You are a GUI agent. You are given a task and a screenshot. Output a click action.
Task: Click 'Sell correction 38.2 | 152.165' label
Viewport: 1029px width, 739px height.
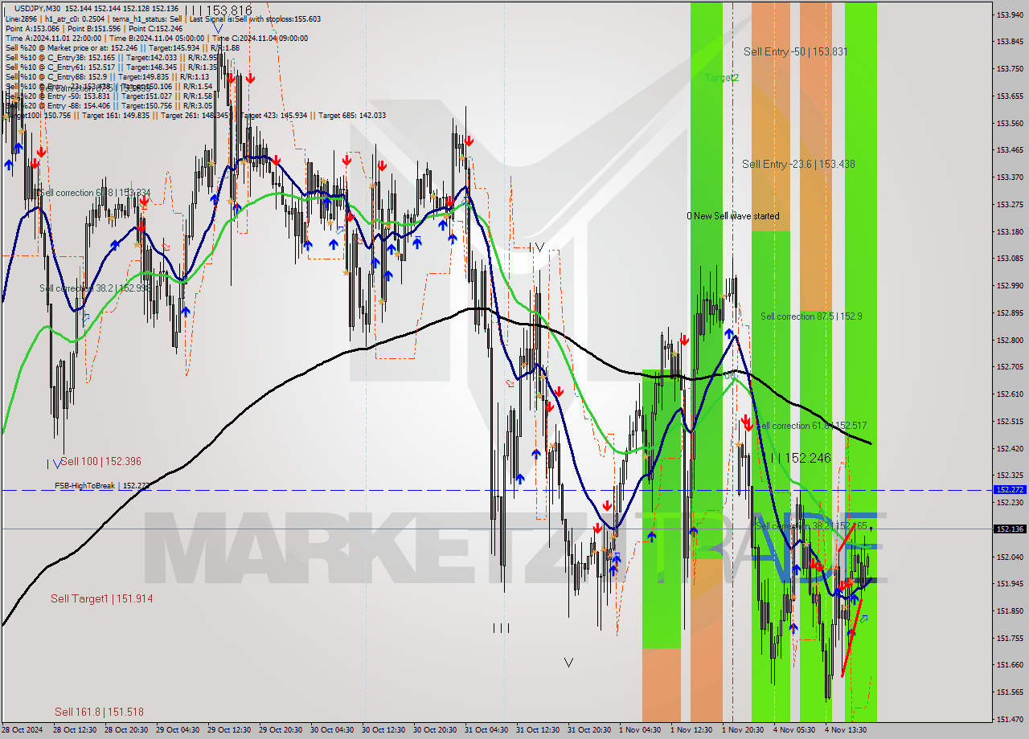[x=812, y=526]
